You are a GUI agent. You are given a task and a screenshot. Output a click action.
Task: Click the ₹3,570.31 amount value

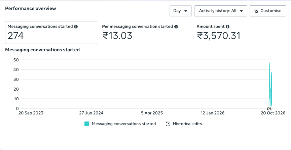coord(218,36)
